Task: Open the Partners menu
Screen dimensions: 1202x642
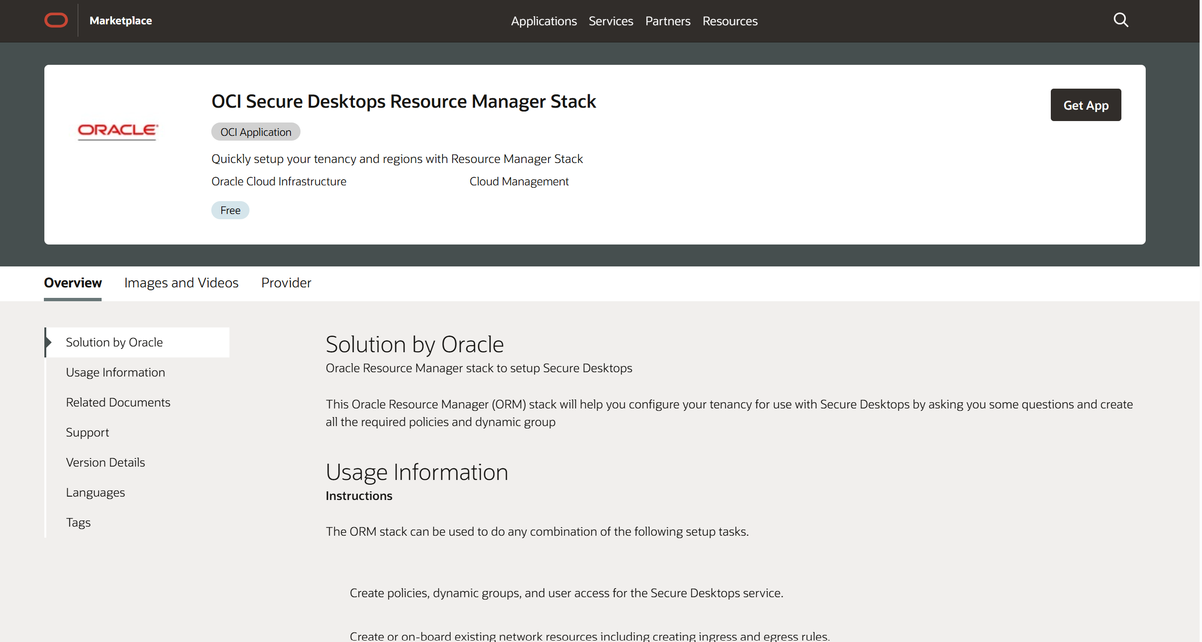Action: [x=668, y=21]
